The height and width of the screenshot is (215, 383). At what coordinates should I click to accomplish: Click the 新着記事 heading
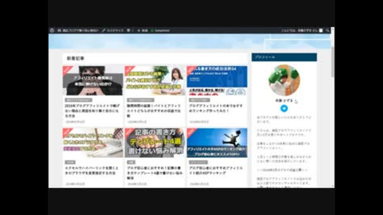tap(75, 59)
